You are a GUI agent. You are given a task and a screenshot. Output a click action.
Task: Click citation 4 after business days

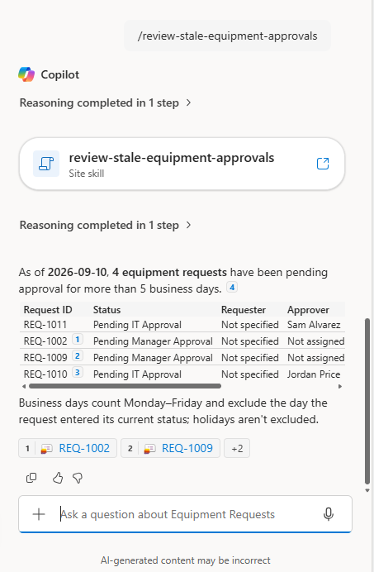point(232,288)
